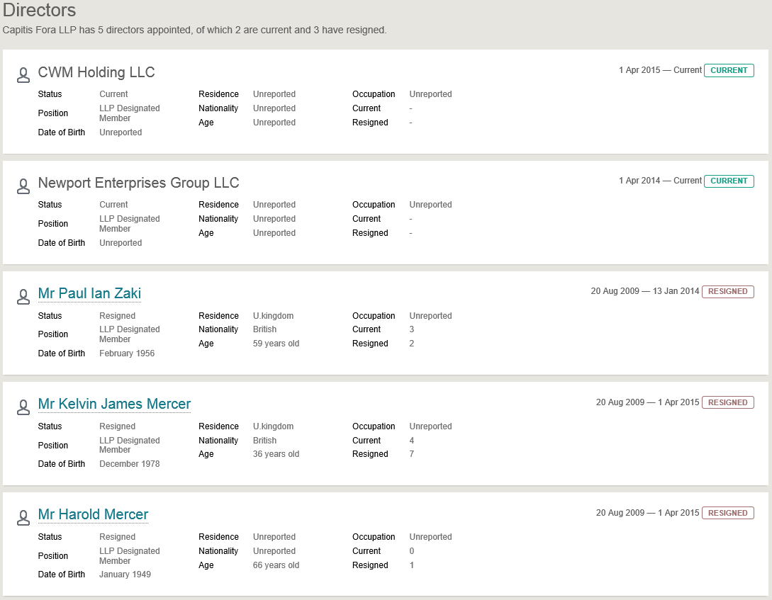Screen dimensions: 772x600
Task: Click Kelvin James Mercer's 'British' nationality value
Action: (x=265, y=441)
